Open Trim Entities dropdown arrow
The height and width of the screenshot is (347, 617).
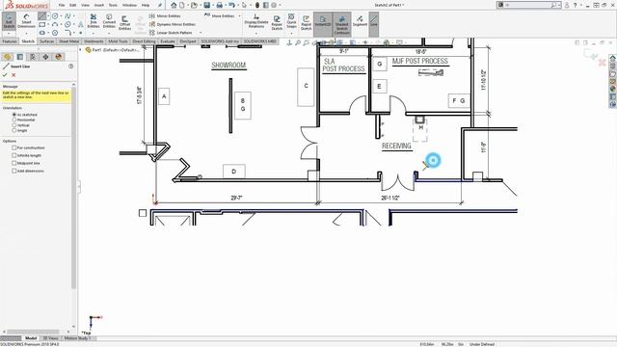click(94, 33)
